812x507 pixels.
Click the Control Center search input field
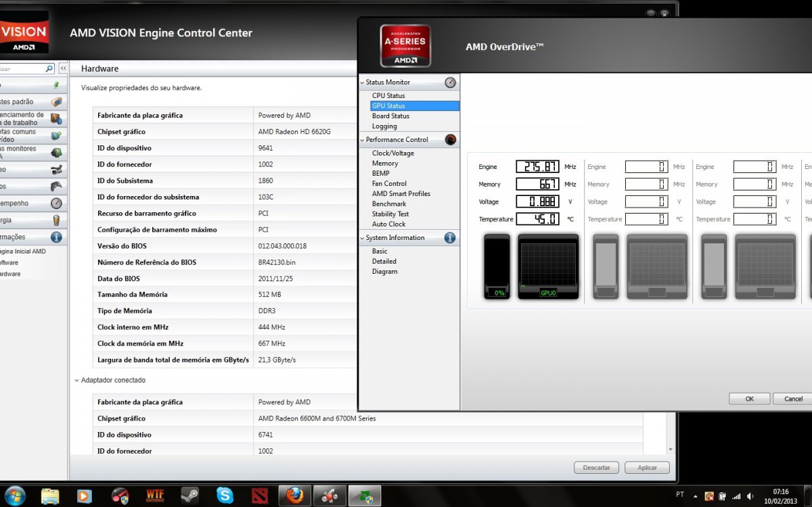point(22,68)
